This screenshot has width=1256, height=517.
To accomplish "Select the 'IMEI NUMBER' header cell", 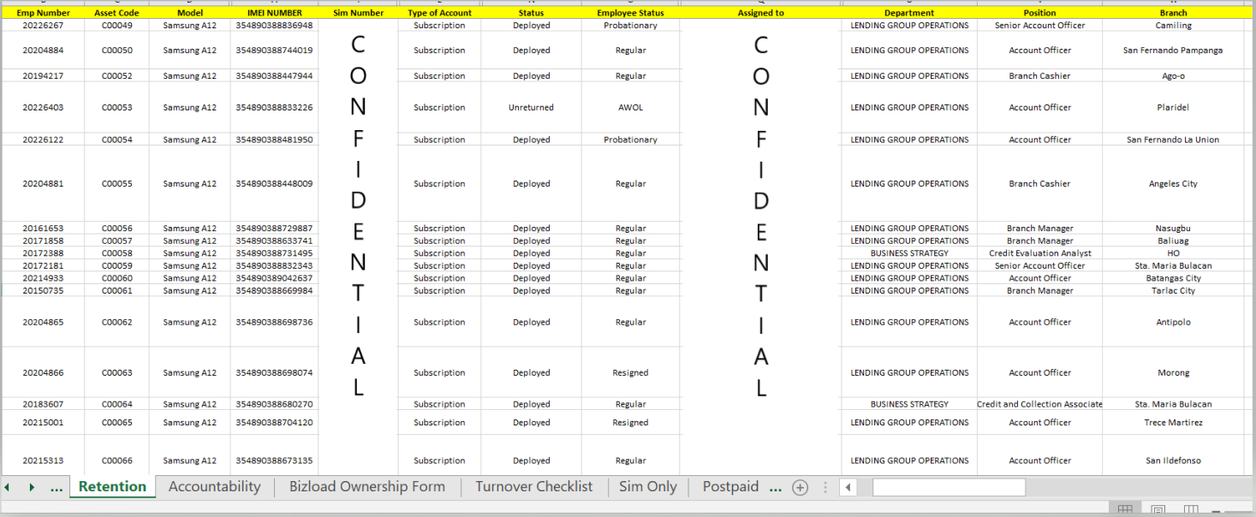I will coord(274,13).
